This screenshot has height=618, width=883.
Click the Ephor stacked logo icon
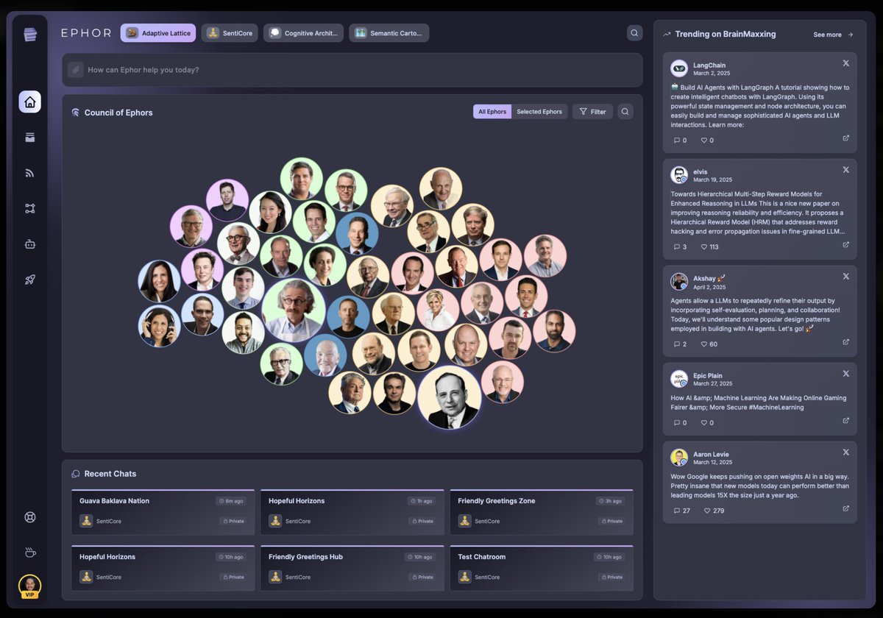[x=30, y=35]
